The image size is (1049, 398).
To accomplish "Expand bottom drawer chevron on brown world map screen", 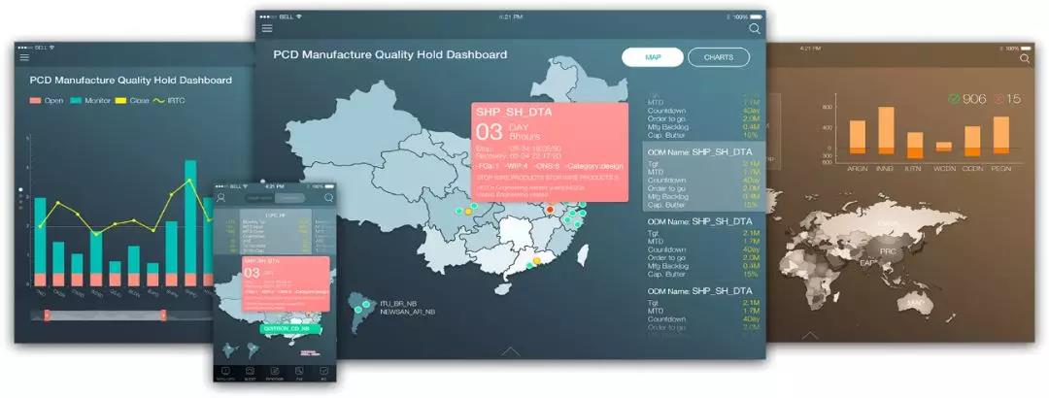I will coord(810,334).
